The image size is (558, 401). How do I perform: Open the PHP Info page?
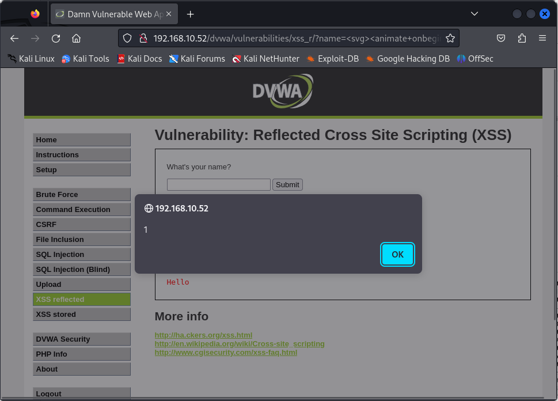[x=82, y=354]
